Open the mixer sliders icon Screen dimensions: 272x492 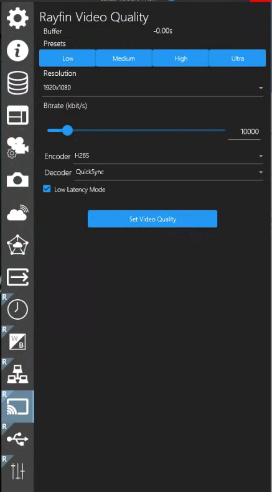point(17,471)
